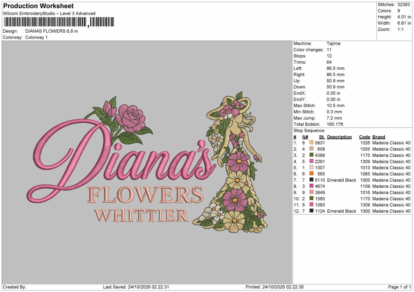This screenshot has height=292, width=414.
Task: Click the Zoom value 1:1
Action: coord(401,29)
